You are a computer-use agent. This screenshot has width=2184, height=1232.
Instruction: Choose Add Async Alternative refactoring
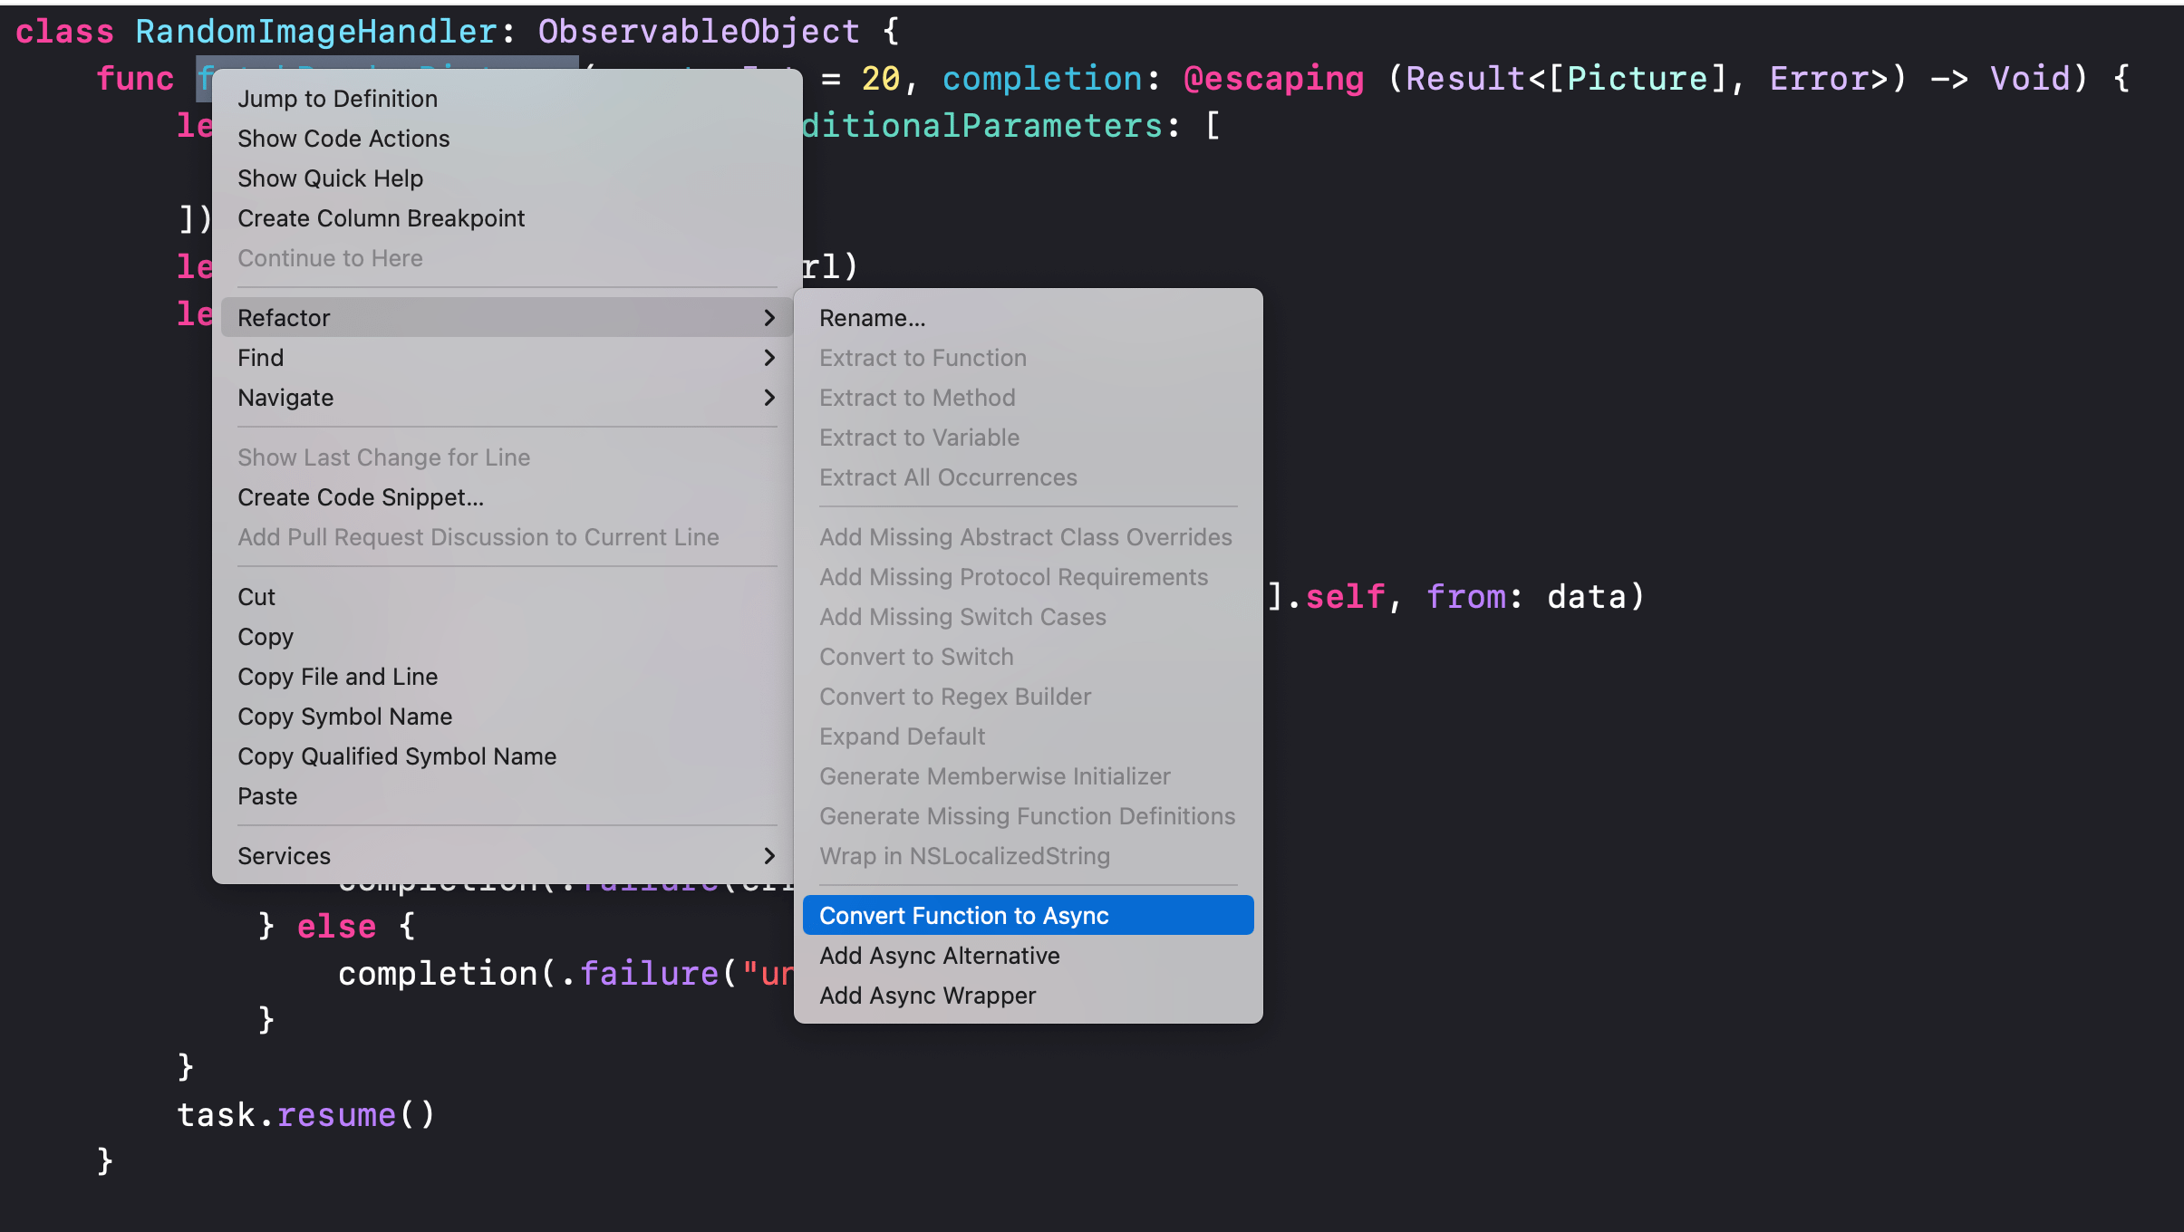[938, 955]
